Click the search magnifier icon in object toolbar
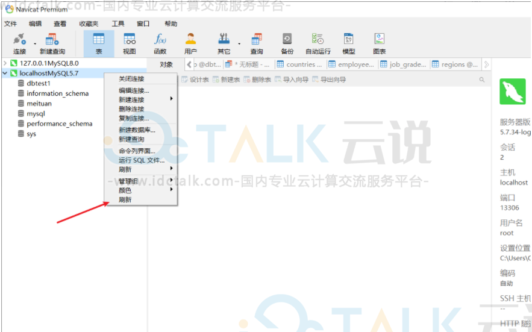The height and width of the screenshot is (332, 532). point(482,80)
